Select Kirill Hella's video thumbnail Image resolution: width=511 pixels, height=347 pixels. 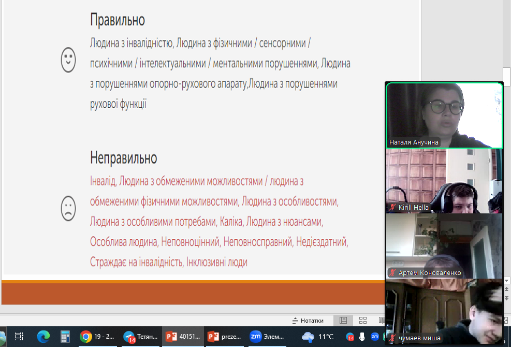pos(444,181)
